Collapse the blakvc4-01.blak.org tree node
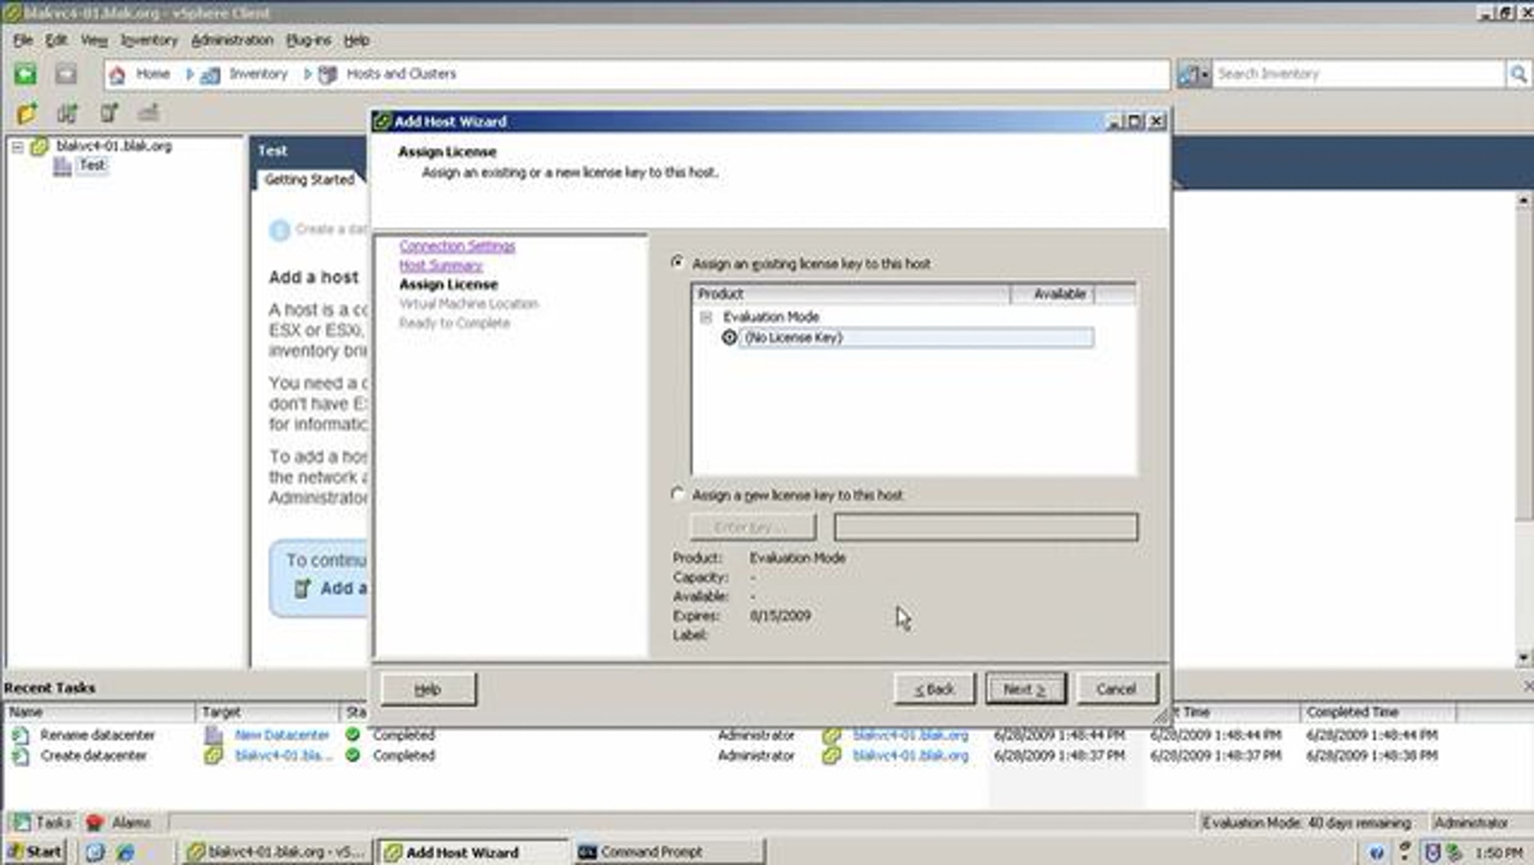Image resolution: width=1534 pixels, height=865 pixels. [x=17, y=147]
